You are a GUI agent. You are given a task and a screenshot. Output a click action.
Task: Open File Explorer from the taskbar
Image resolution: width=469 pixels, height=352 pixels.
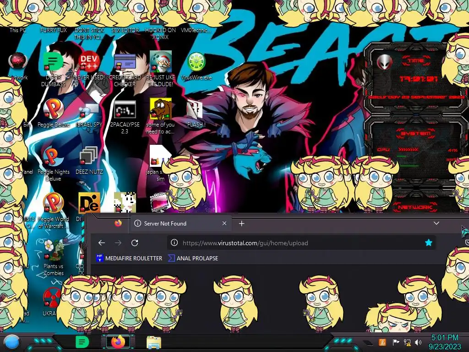tap(154, 342)
